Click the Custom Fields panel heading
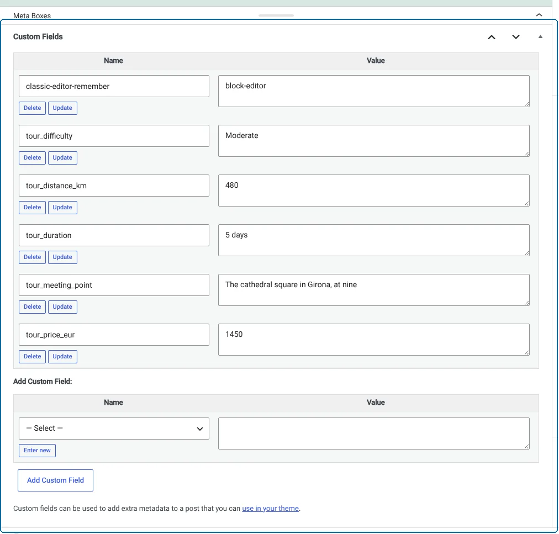 click(38, 36)
